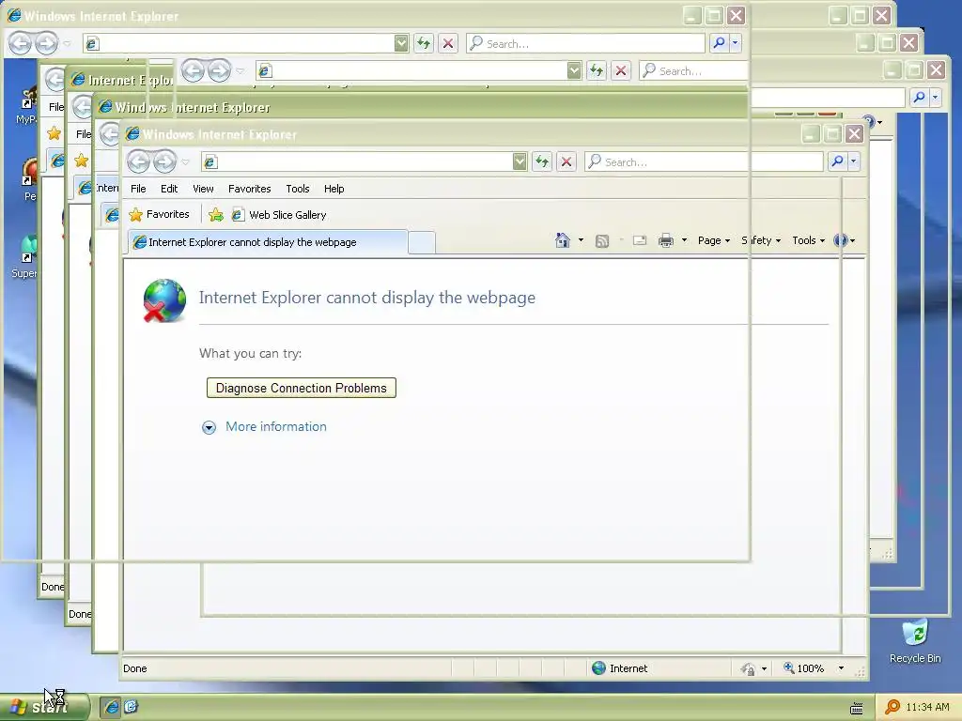962x721 pixels.
Task: Click 'Done' status text in front window
Action: click(x=135, y=668)
